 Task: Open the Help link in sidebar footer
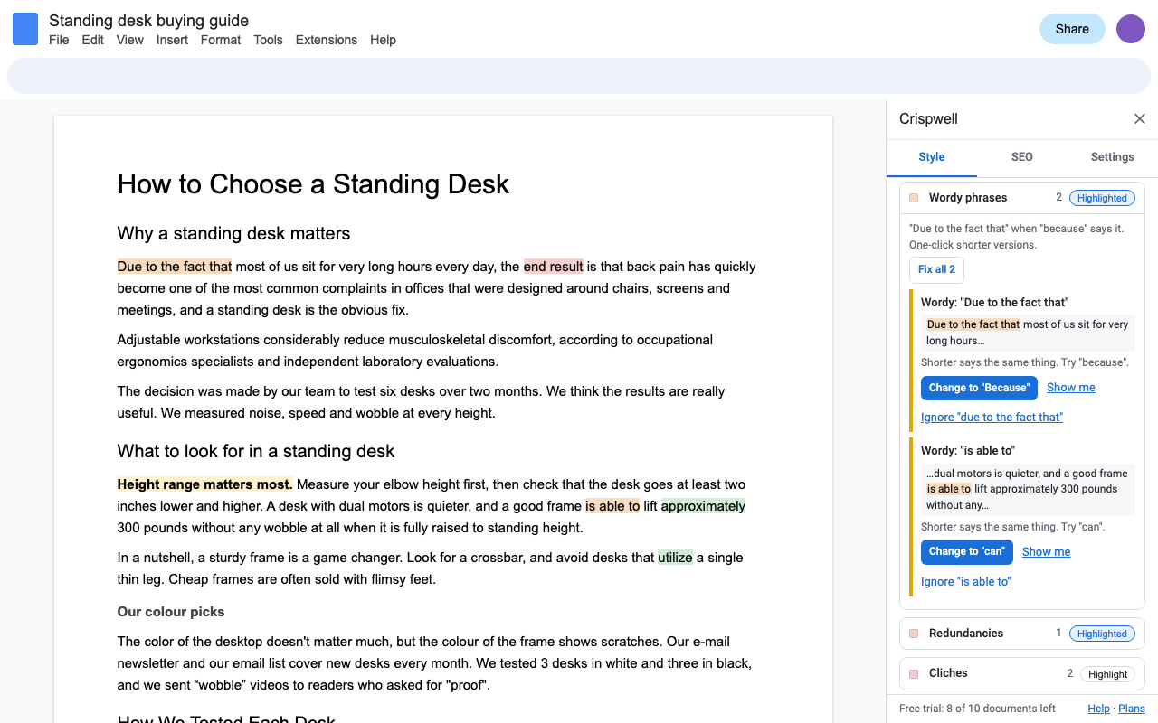click(x=1098, y=709)
